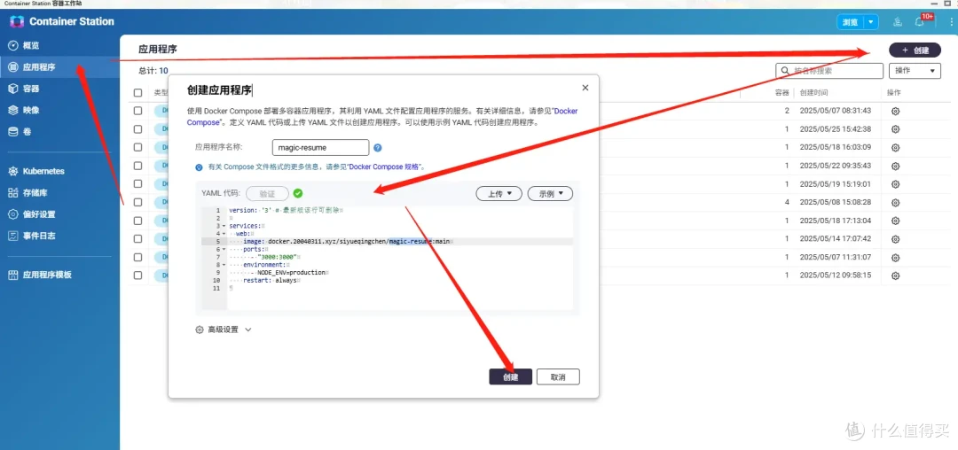Check the row created 2025/05/14 17:07:42
This screenshot has height=450, width=958.
tap(138, 239)
